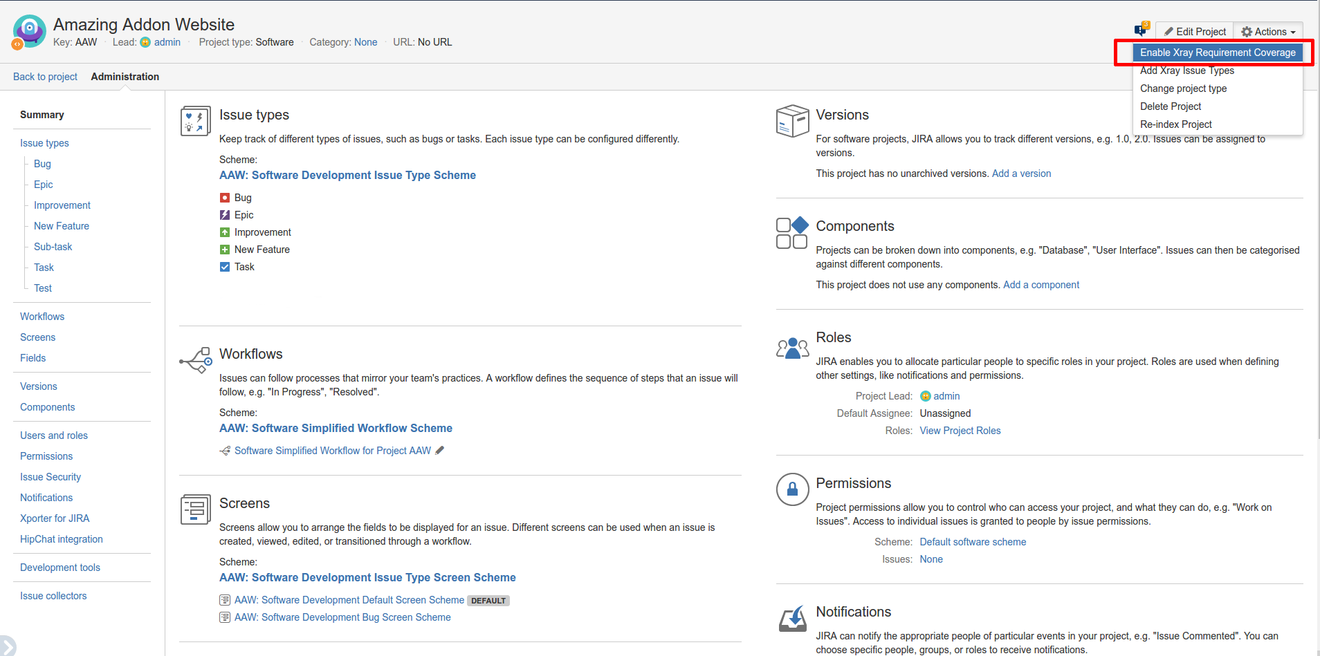The width and height of the screenshot is (1320, 656).
Task: Open Software Simplified Workflow for Project AAW
Action: tap(333, 451)
